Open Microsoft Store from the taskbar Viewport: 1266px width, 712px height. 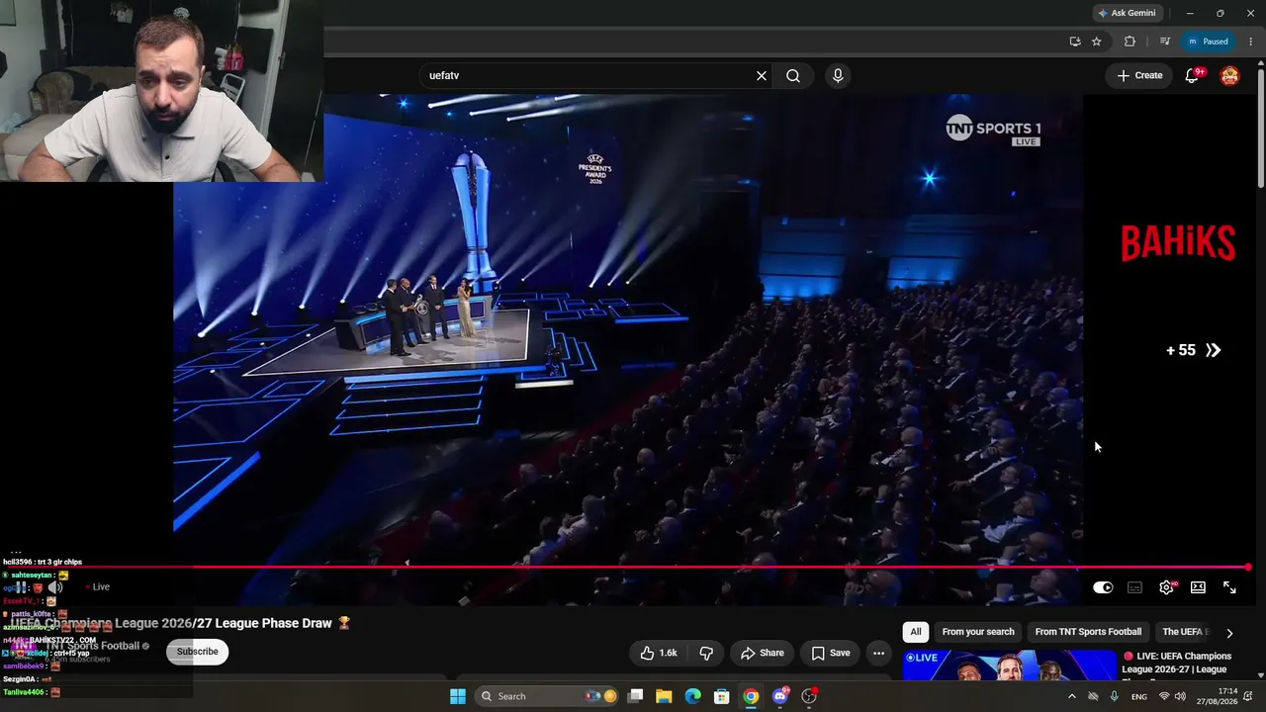[x=722, y=696]
